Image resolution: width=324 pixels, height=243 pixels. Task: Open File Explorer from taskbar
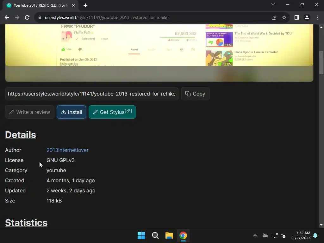169,235
